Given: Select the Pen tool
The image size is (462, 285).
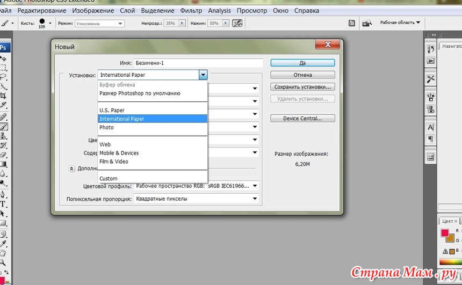Looking at the screenshot, I should pyautogui.click(x=3, y=195).
